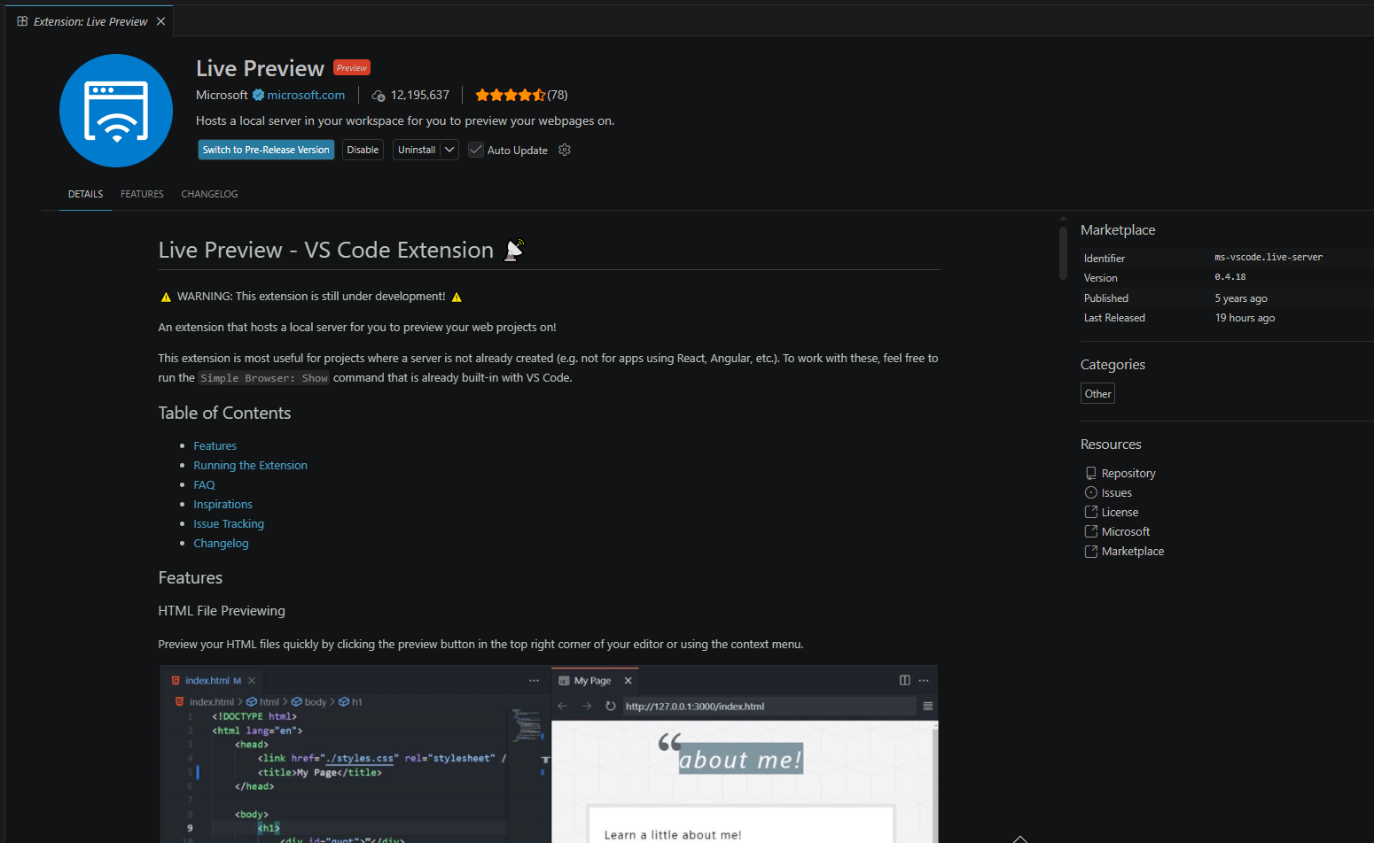Click the install count cloud icon
The height and width of the screenshot is (843, 1374).
click(379, 96)
